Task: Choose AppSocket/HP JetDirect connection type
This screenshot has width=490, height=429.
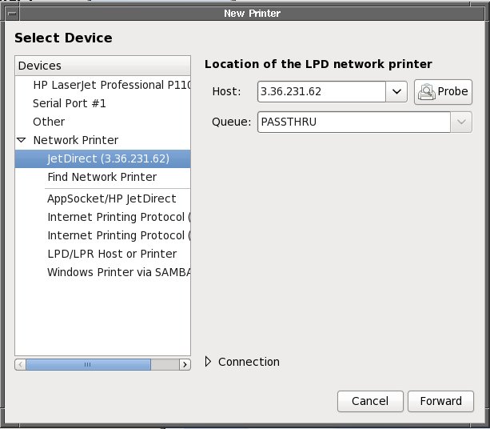Action: point(111,198)
